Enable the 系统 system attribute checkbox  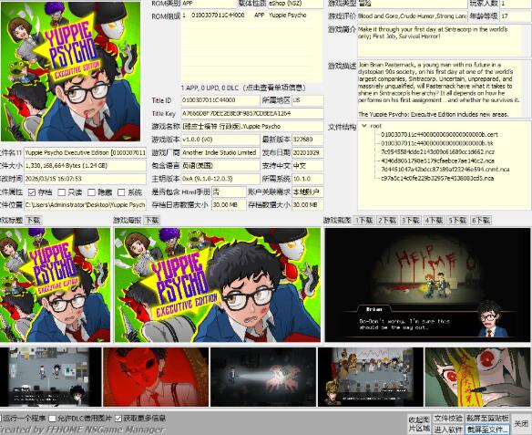121,192
